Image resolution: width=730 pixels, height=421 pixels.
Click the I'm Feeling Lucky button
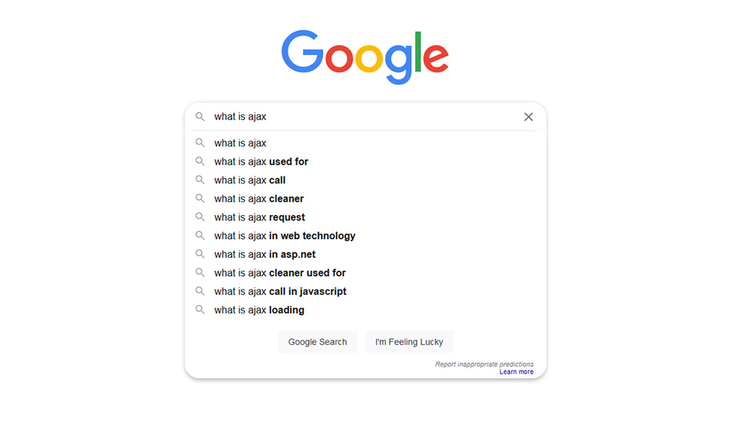(409, 342)
